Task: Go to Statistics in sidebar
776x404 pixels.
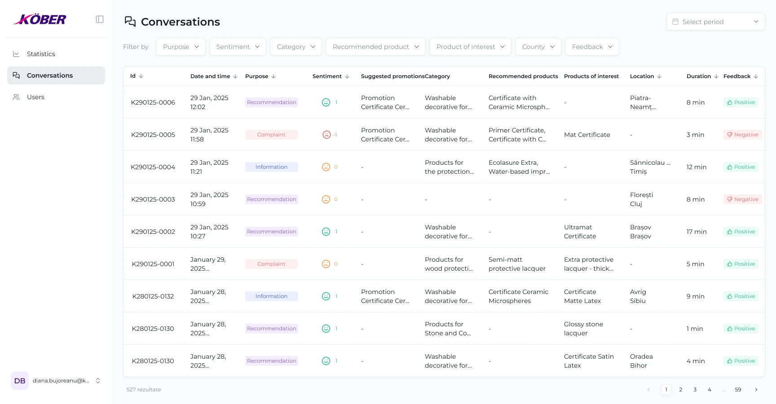Action: click(x=56, y=54)
